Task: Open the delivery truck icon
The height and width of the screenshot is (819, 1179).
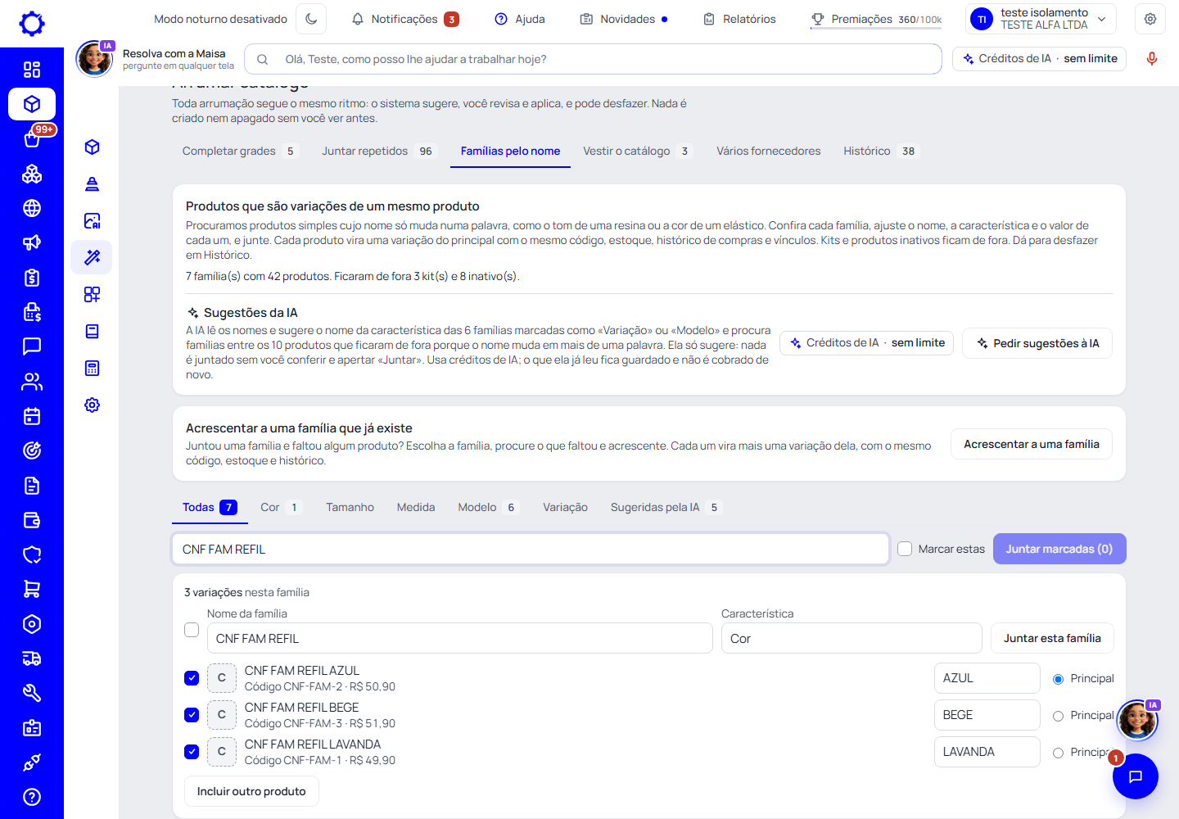Action: (32, 658)
